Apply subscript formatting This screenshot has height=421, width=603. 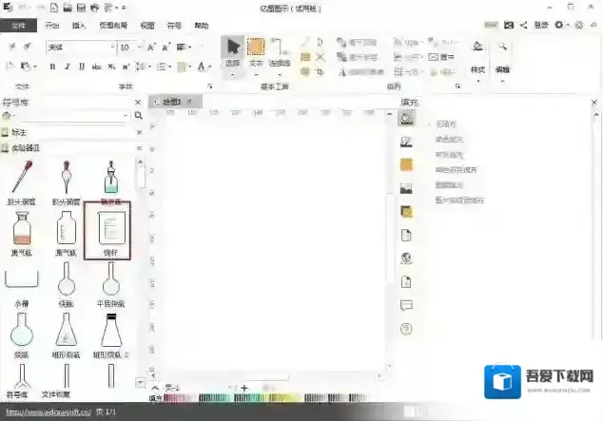click(111, 67)
